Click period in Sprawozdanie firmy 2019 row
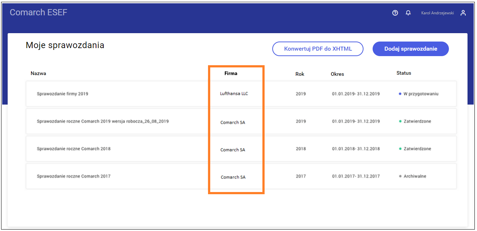477x231 pixels. pos(356,94)
